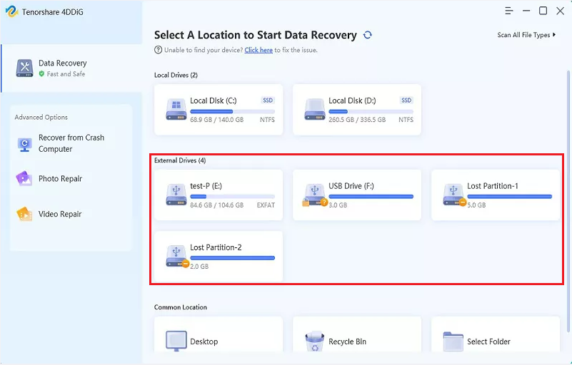
Task: Click the Lost Partition-1 drive icon
Action: click(x=453, y=195)
